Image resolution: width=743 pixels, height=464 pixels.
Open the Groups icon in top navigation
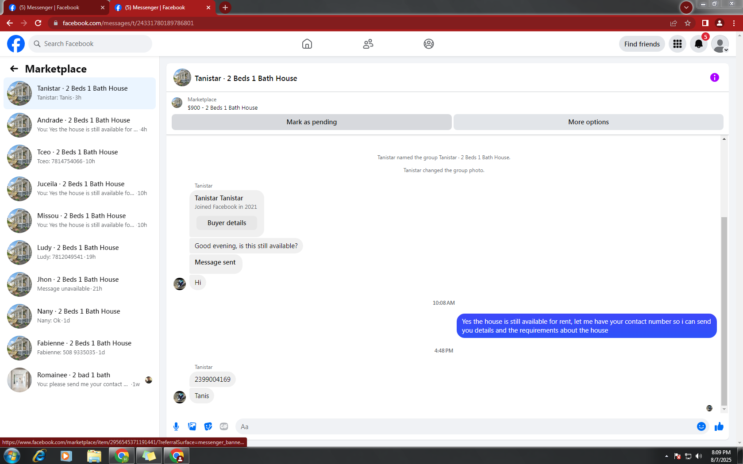click(429, 44)
